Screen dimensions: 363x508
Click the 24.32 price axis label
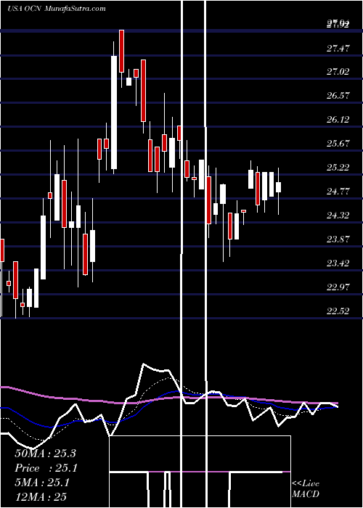(338, 216)
